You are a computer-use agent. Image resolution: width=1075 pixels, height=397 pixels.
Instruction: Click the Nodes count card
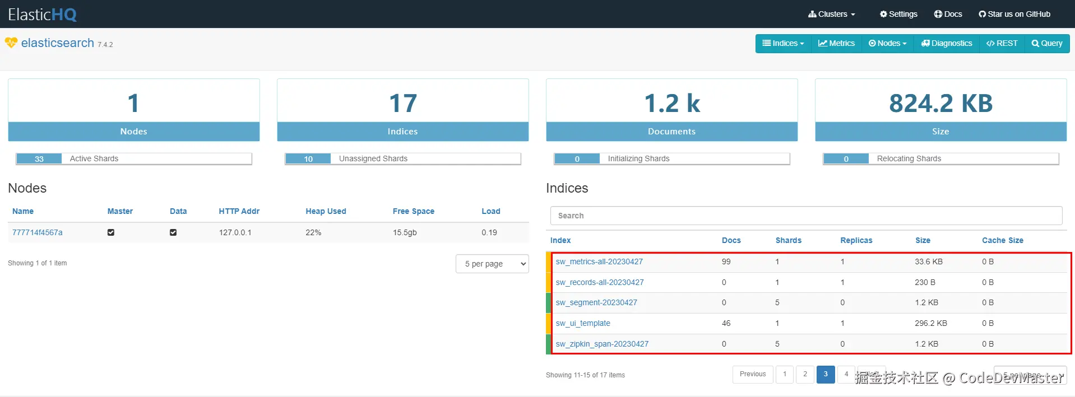(x=134, y=110)
